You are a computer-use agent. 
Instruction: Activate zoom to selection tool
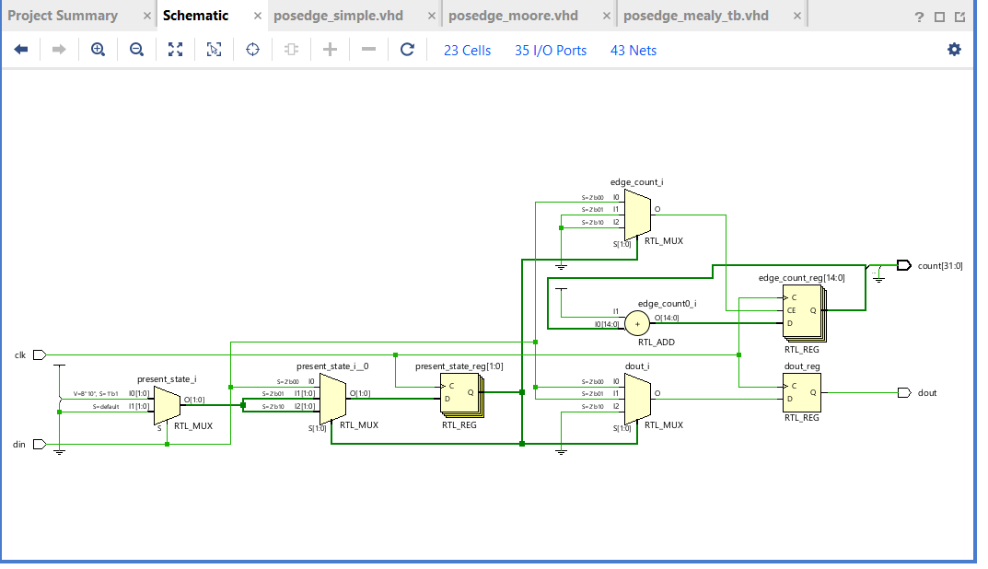[x=214, y=49]
